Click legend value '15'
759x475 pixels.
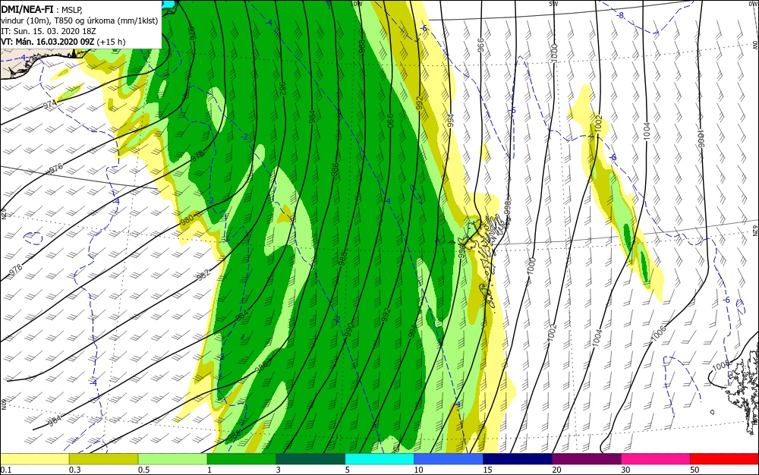click(x=487, y=470)
